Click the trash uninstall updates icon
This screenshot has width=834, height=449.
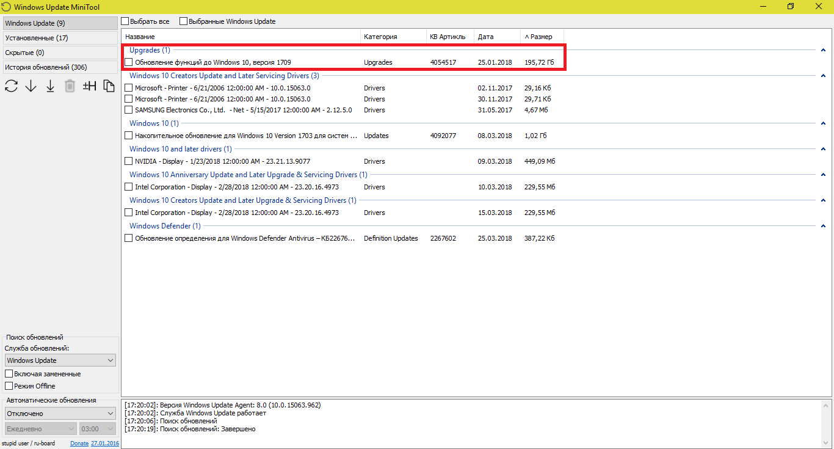[70, 86]
